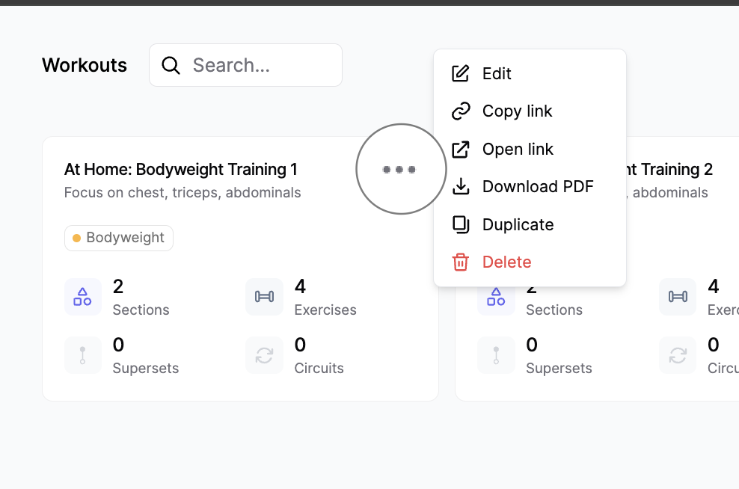Click the Circuits refresh icon on first card
Screen dimensions: 739x489
pos(264,355)
